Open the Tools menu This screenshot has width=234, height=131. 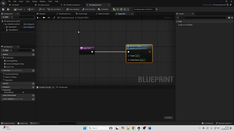[x=50, y=1]
